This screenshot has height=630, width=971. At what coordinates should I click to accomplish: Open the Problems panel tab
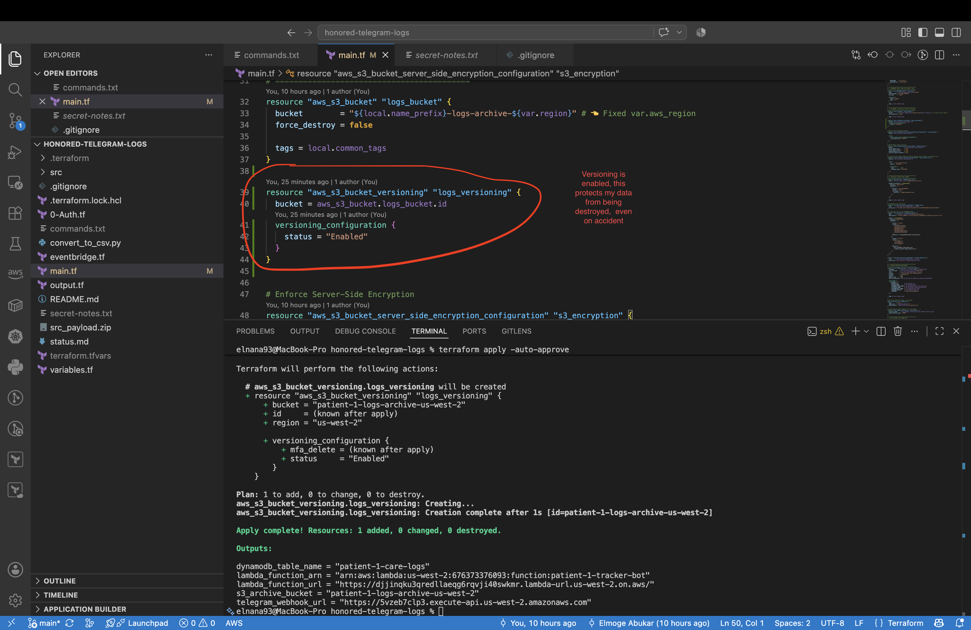(255, 331)
